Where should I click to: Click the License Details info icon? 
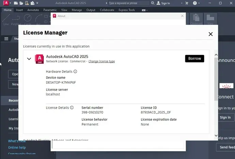[x=72, y=108]
